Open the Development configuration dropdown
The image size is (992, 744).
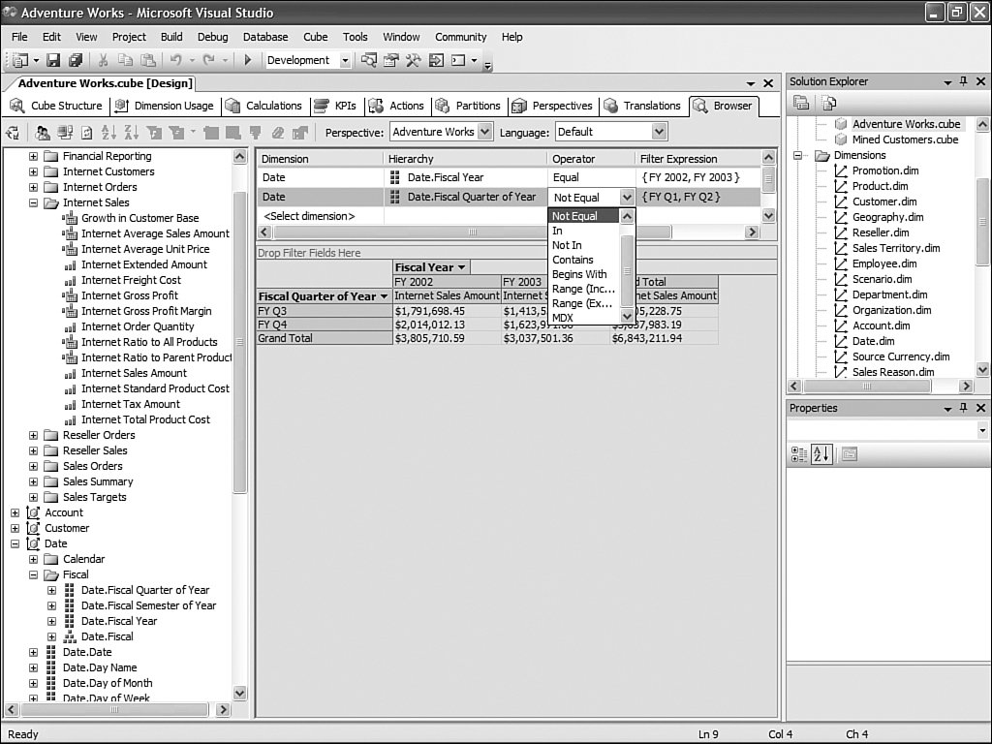345,61
